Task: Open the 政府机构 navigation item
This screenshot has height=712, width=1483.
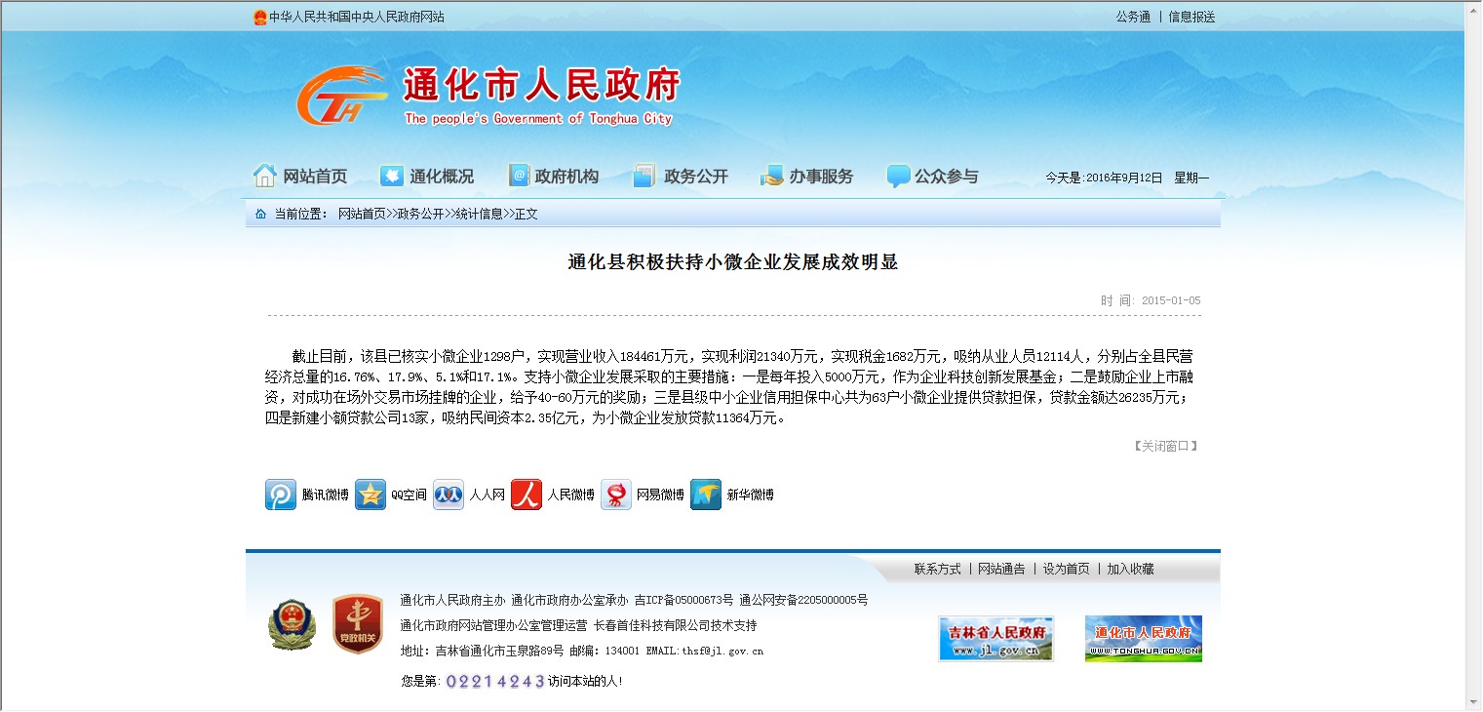Action: pos(554,177)
